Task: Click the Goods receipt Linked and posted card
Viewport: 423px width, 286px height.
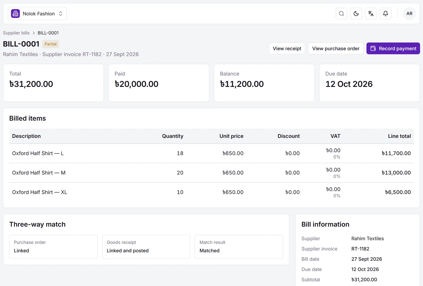Action: pyautogui.click(x=146, y=247)
